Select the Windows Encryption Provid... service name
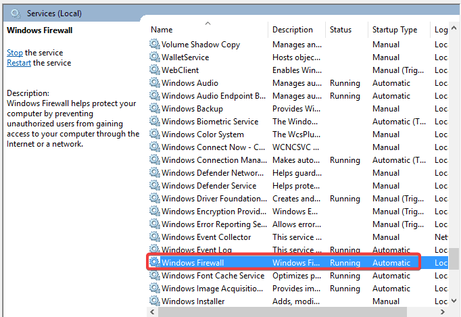The image size is (461, 317). coord(214,212)
